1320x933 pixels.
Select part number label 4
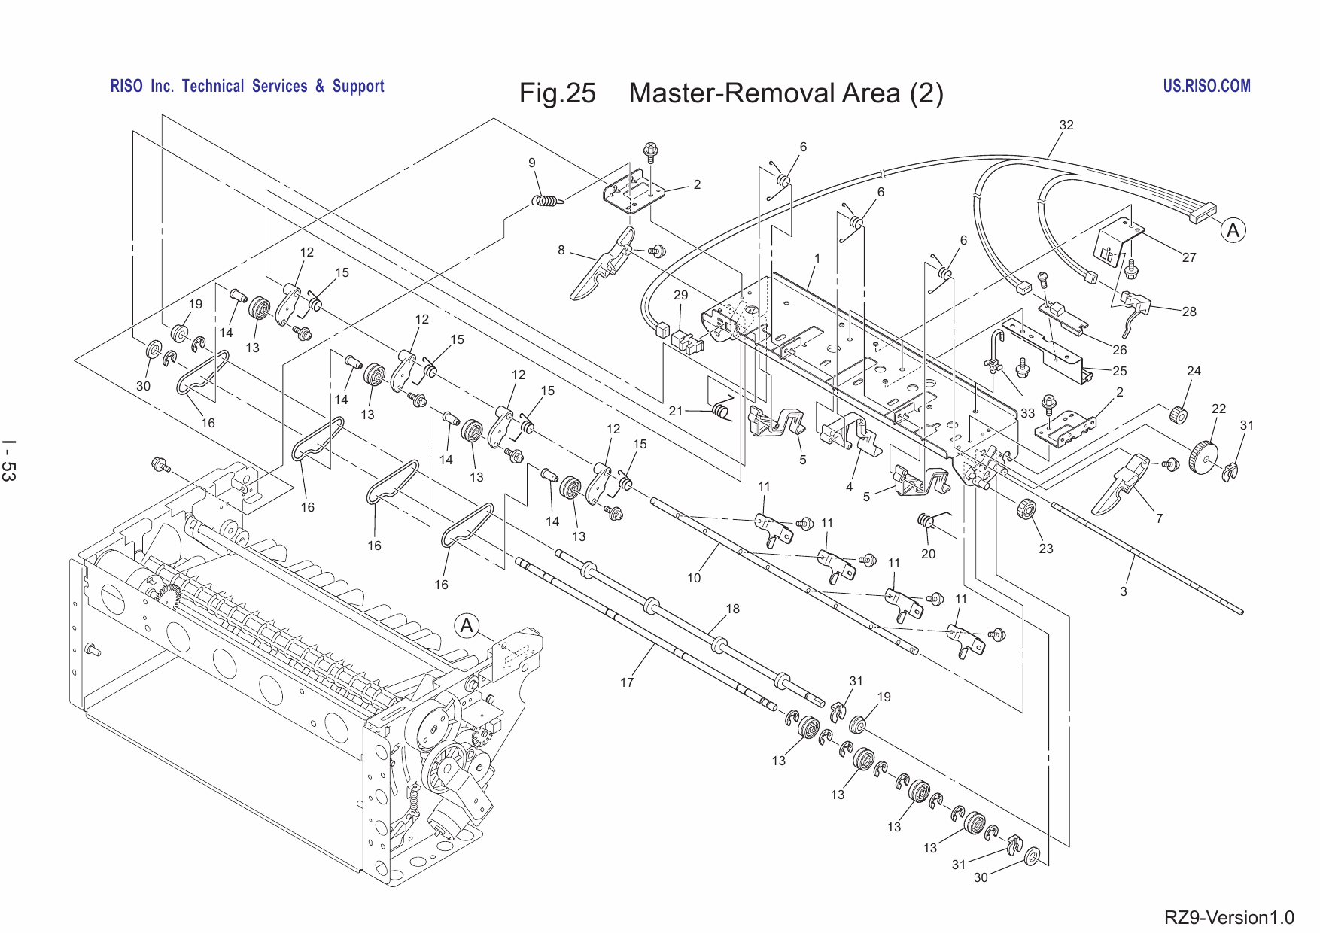[x=849, y=487]
